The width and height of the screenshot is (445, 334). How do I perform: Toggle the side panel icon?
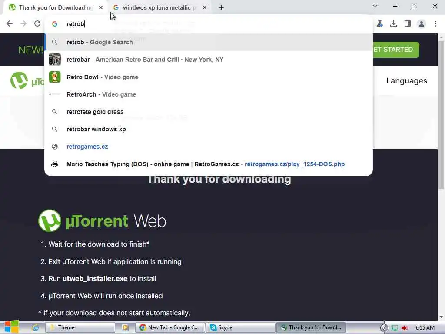coord(408,23)
